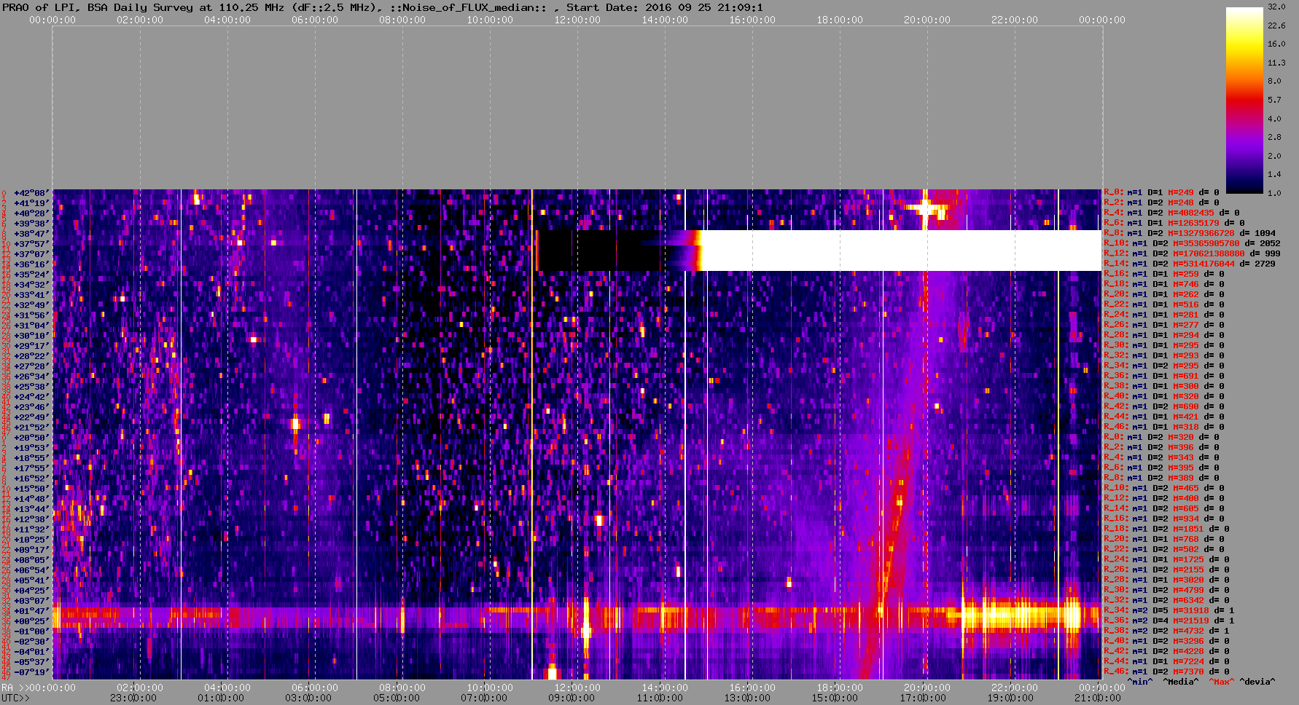Click the declination label '+26°34''
Screen dimensions: 1299x705
click(31, 377)
